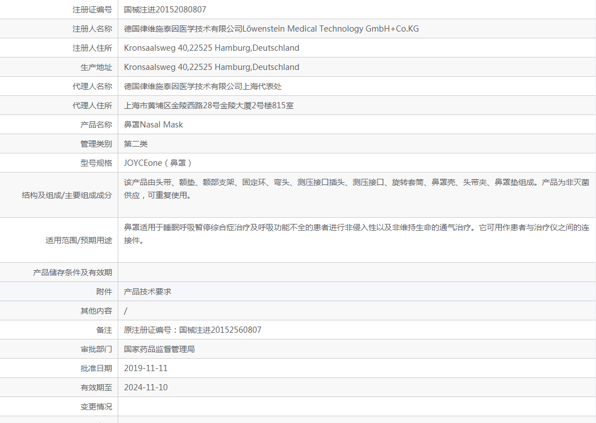Select the 生产地址 label
Viewport: 596px width, 423px height.
(x=96, y=67)
